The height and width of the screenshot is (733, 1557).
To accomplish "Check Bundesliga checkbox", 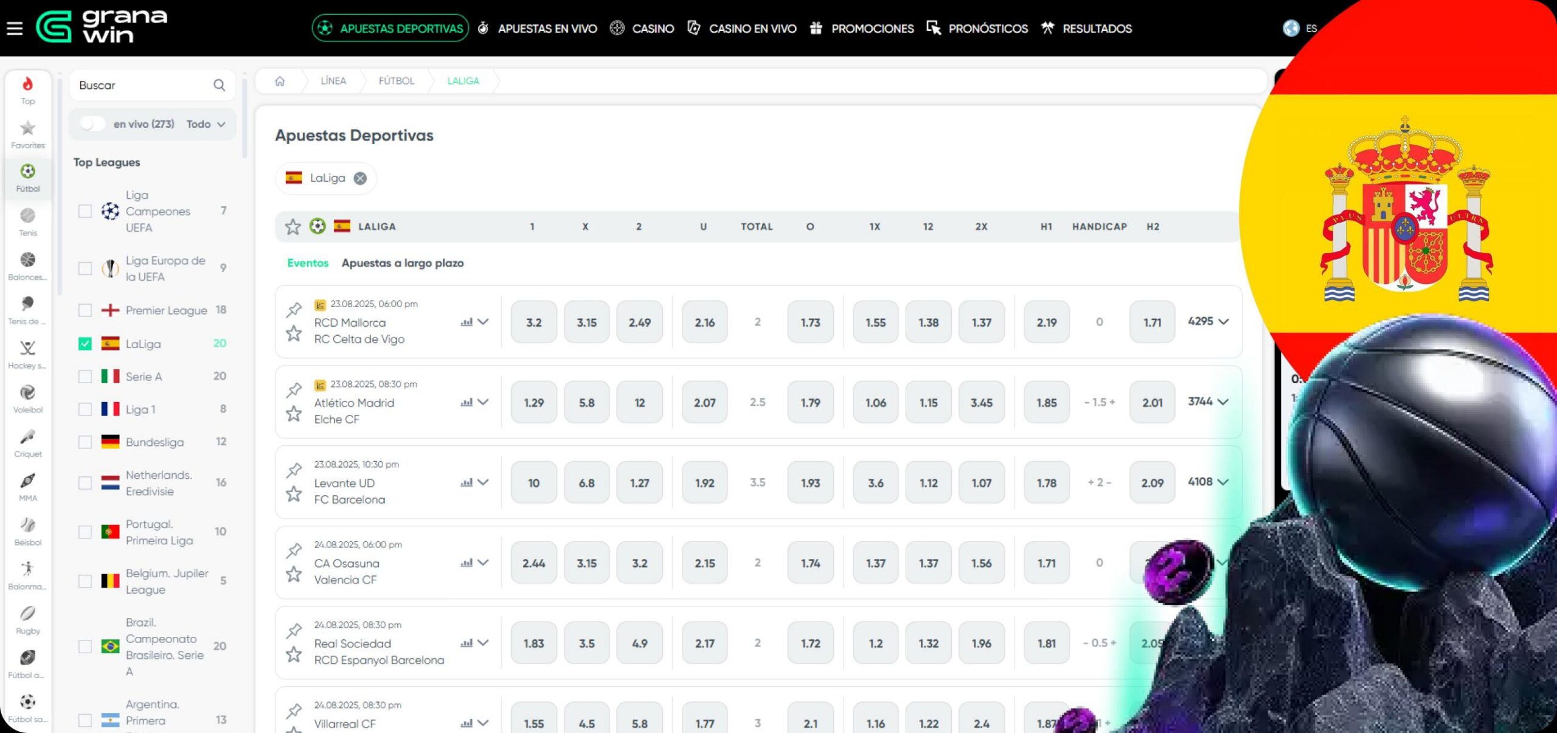I will click(x=85, y=442).
